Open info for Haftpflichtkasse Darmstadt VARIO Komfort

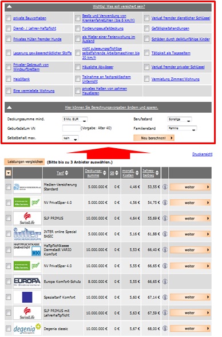click(165, 249)
